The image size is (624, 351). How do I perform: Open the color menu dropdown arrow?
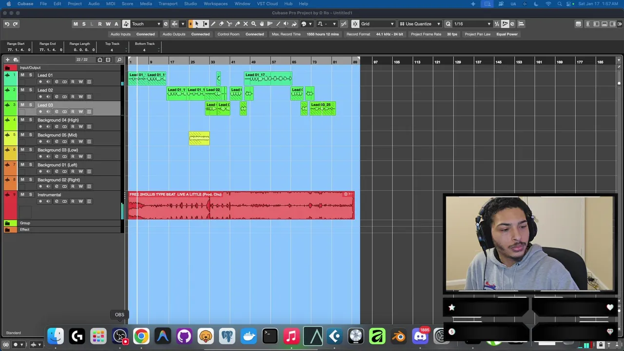pos(310,24)
